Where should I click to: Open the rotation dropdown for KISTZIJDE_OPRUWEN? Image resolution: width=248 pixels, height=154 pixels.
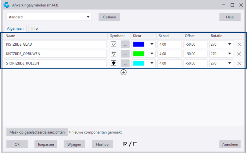click(230, 54)
